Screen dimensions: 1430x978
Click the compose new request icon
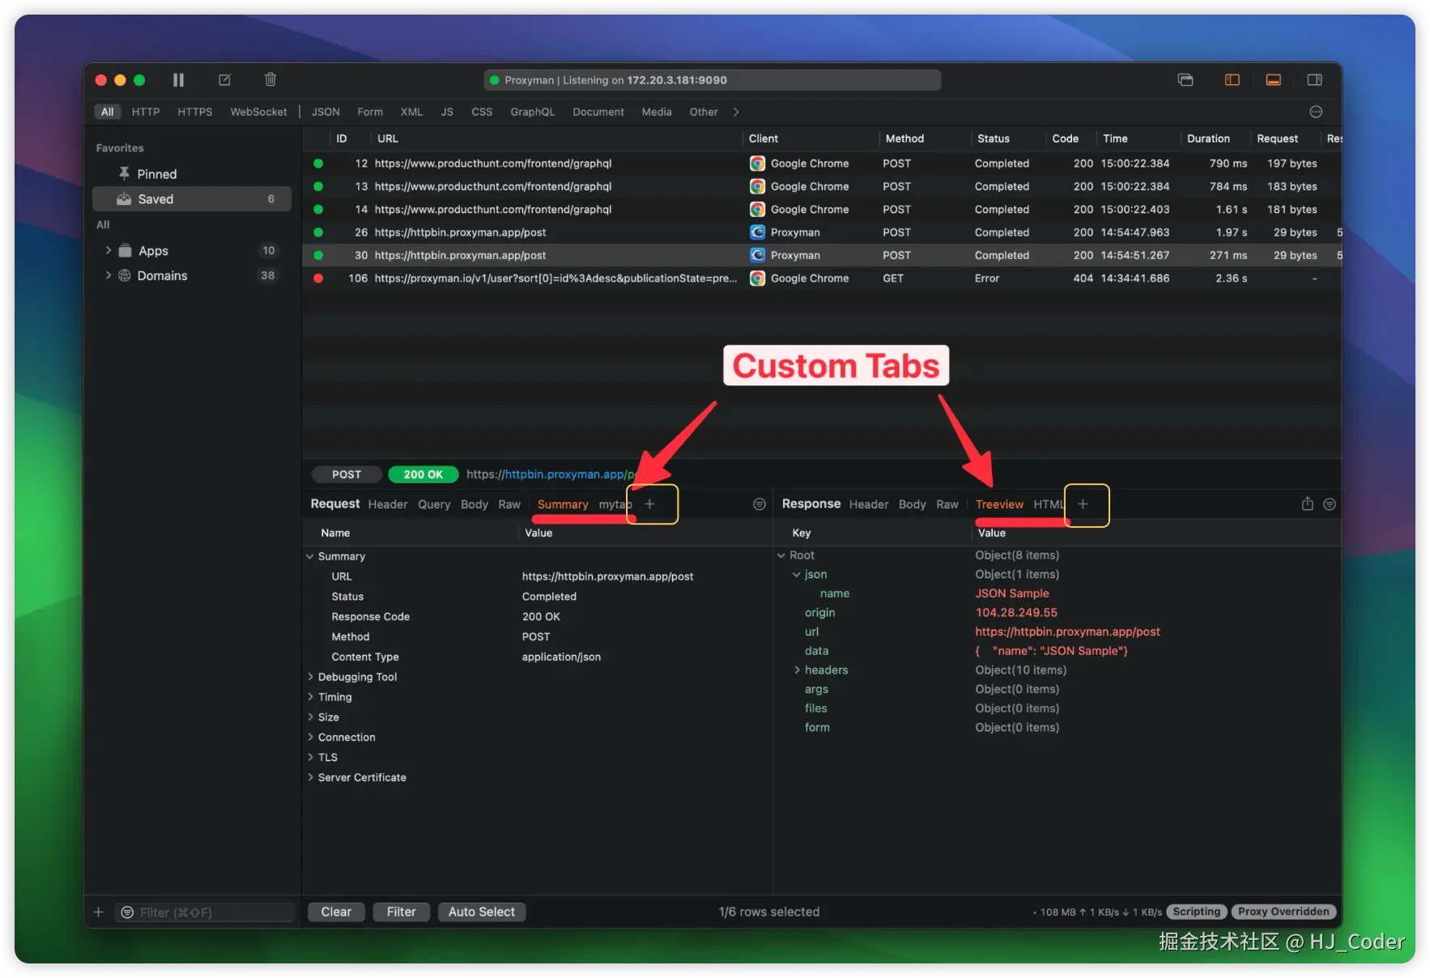[x=224, y=79]
